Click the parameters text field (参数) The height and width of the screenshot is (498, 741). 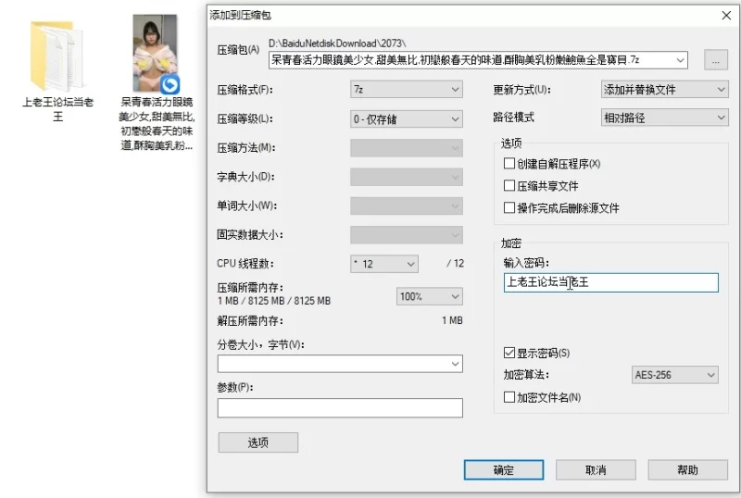340,408
